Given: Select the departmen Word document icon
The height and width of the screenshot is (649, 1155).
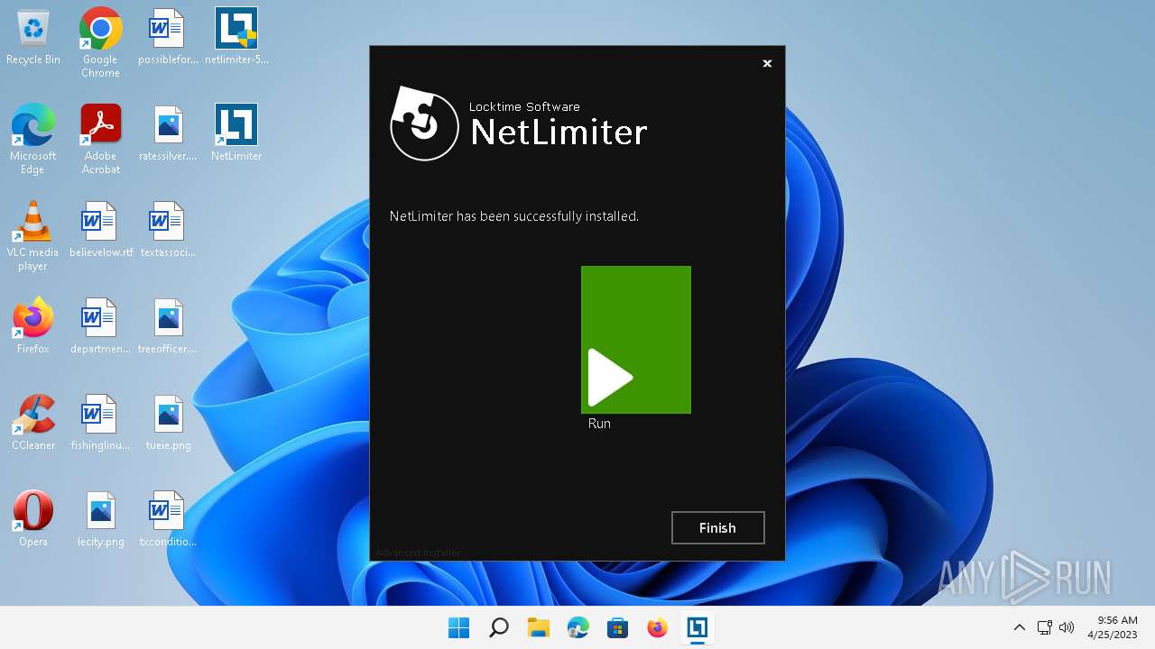Looking at the screenshot, I should 101,327.
